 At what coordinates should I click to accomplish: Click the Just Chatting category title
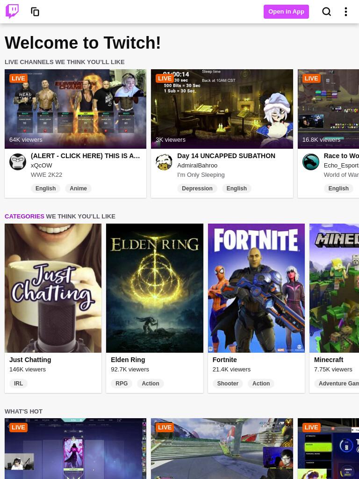[30, 360]
